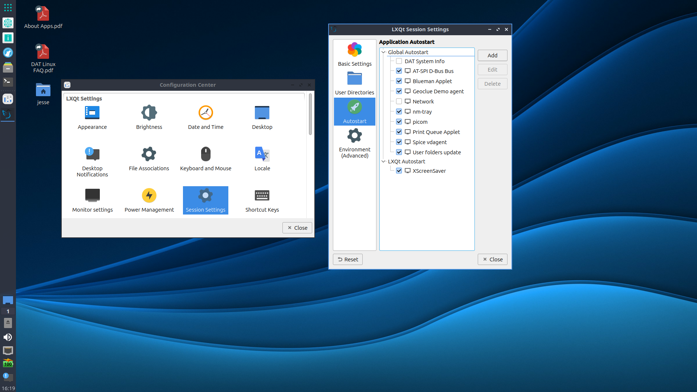Image resolution: width=697 pixels, height=392 pixels.
Task: Uncheck nm-tray autostart entry
Action: (399, 111)
